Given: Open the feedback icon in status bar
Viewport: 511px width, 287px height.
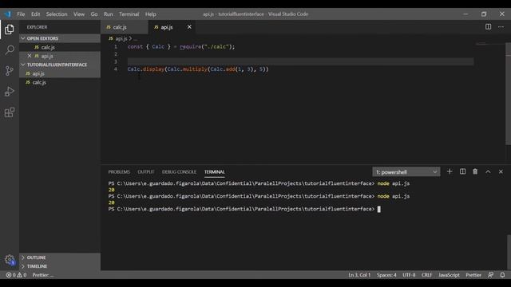Looking at the screenshot, I should 490,275.
